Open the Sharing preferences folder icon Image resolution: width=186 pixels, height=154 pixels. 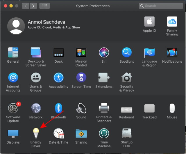[x=81, y=133]
